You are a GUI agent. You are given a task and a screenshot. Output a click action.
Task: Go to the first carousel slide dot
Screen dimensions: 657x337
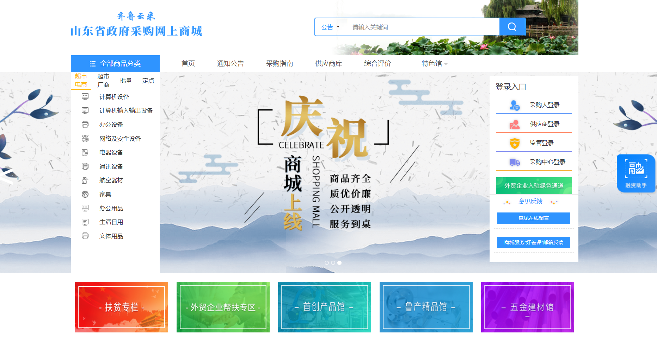click(x=327, y=263)
